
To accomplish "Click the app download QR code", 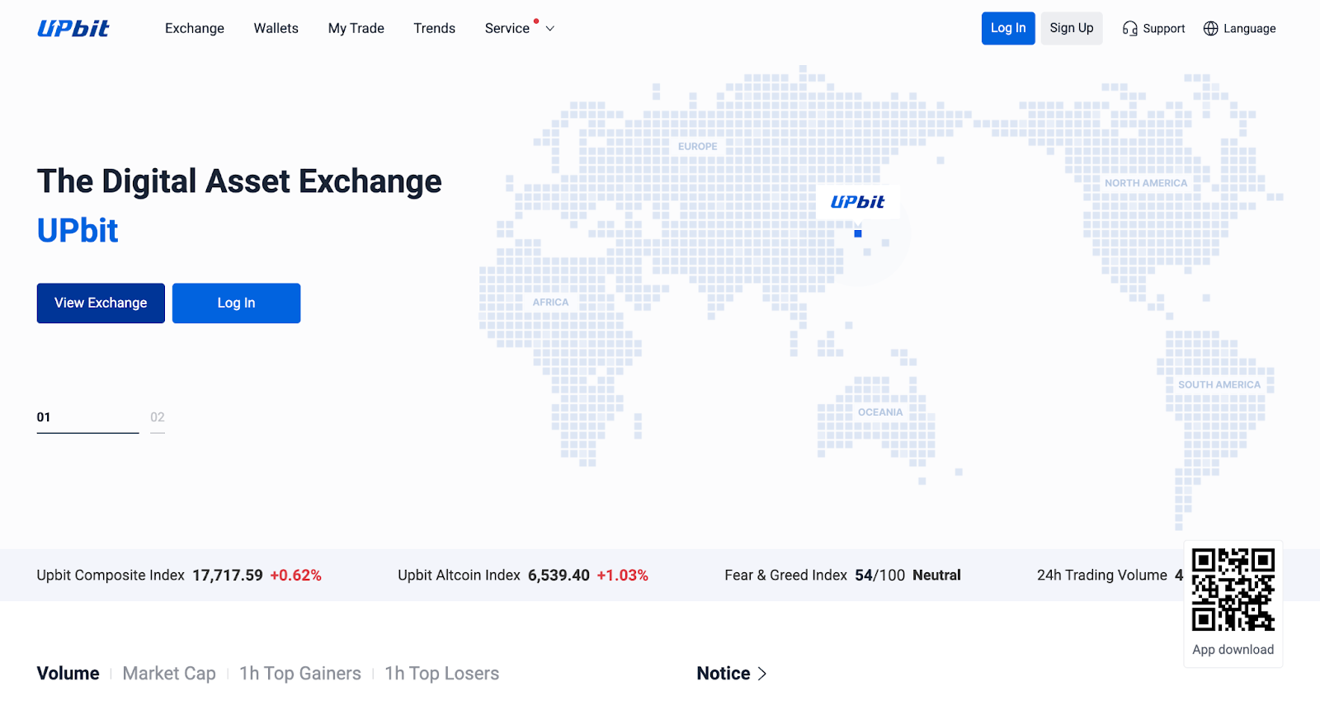I will 1233,590.
